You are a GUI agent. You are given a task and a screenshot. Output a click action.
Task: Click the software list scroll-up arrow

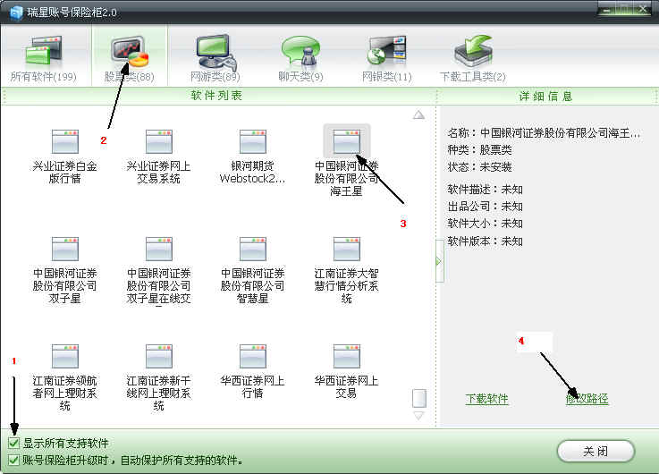[418, 115]
